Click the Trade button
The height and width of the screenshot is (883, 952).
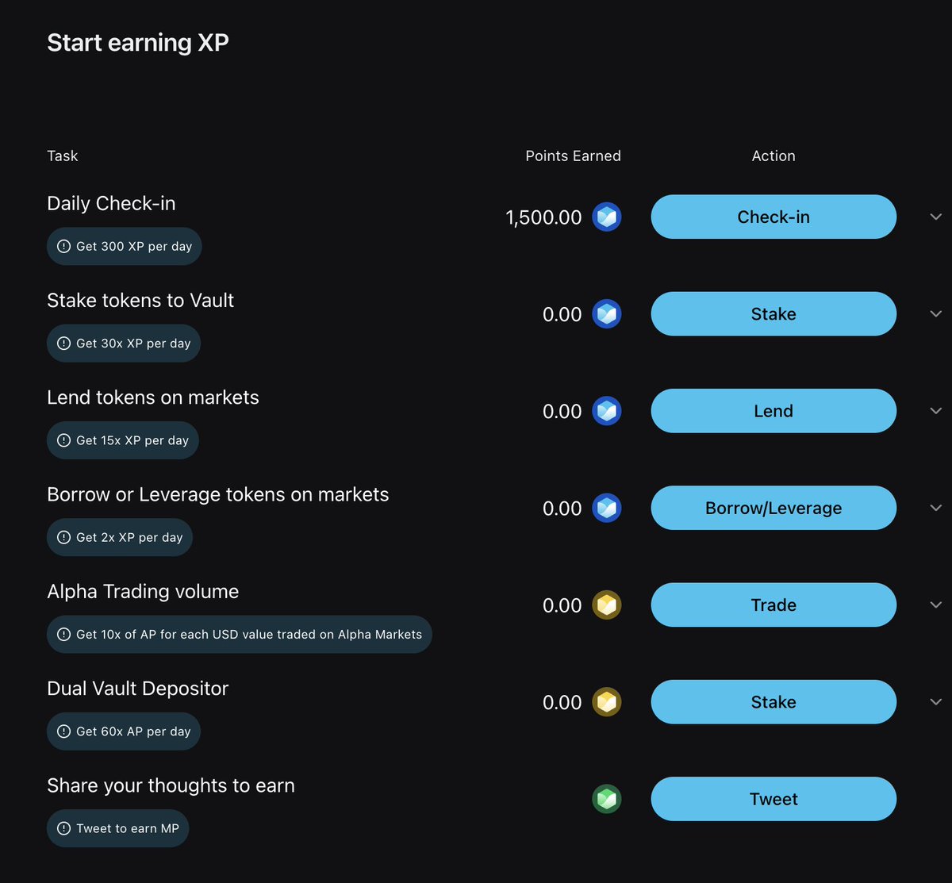click(773, 605)
